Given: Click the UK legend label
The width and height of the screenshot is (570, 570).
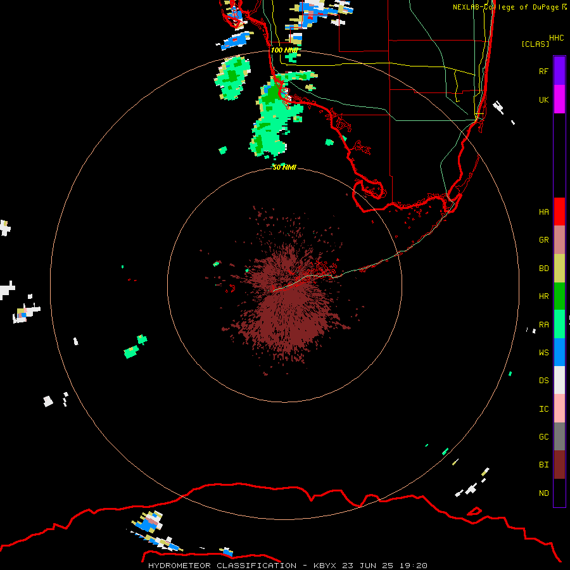Looking at the screenshot, I should click(543, 99).
